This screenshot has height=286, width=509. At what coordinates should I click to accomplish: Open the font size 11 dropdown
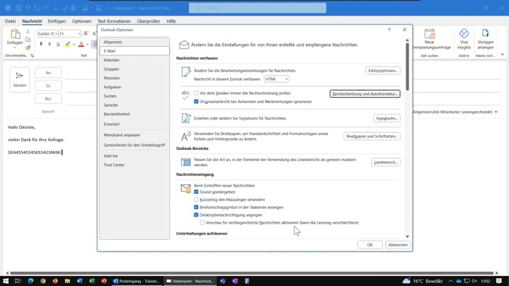click(x=79, y=34)
